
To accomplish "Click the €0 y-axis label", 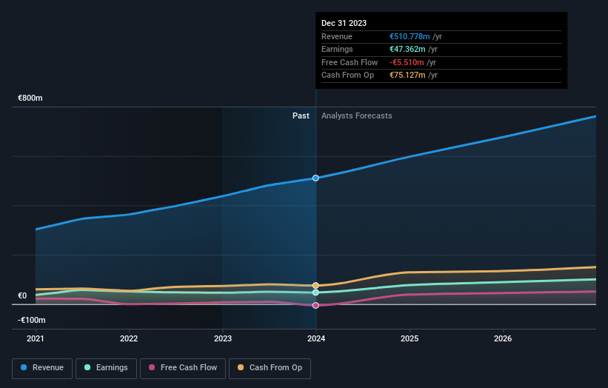I will (22, 295).
